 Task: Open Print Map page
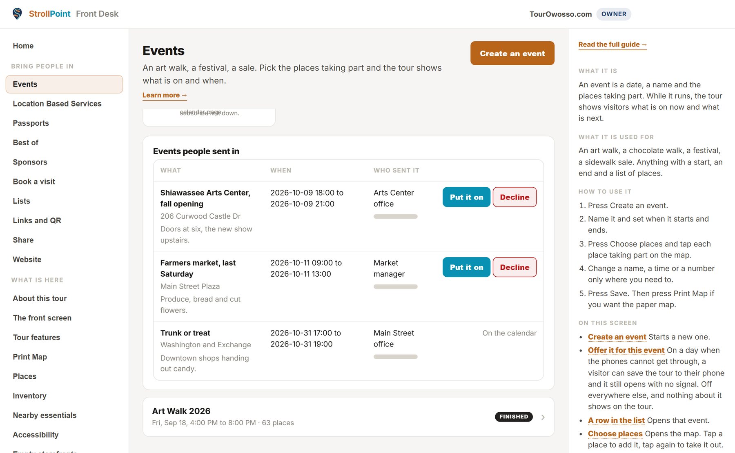(x=64, y=357)
